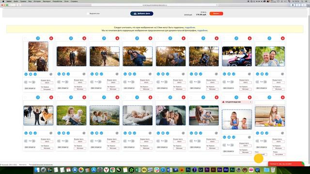The image size is (310, 174).
Task: Click blue round icon above couple lying in leaves
Action: 170,38
